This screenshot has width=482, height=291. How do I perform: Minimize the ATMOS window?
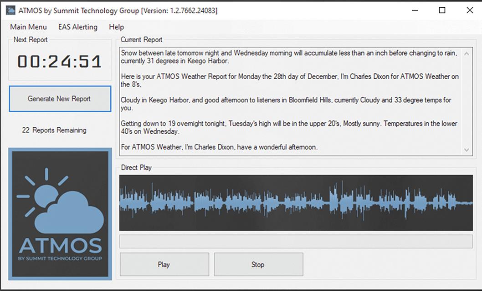click(415, 10)
